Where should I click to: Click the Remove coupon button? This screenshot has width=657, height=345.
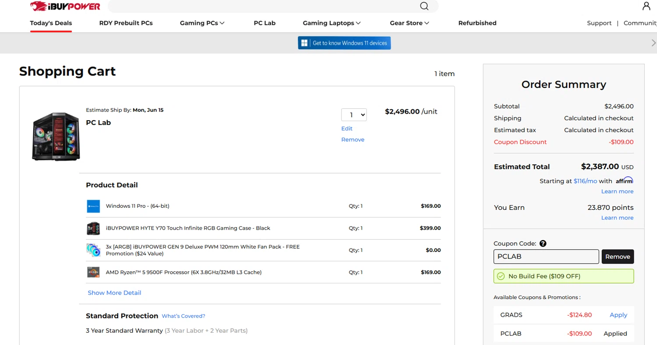618,257
